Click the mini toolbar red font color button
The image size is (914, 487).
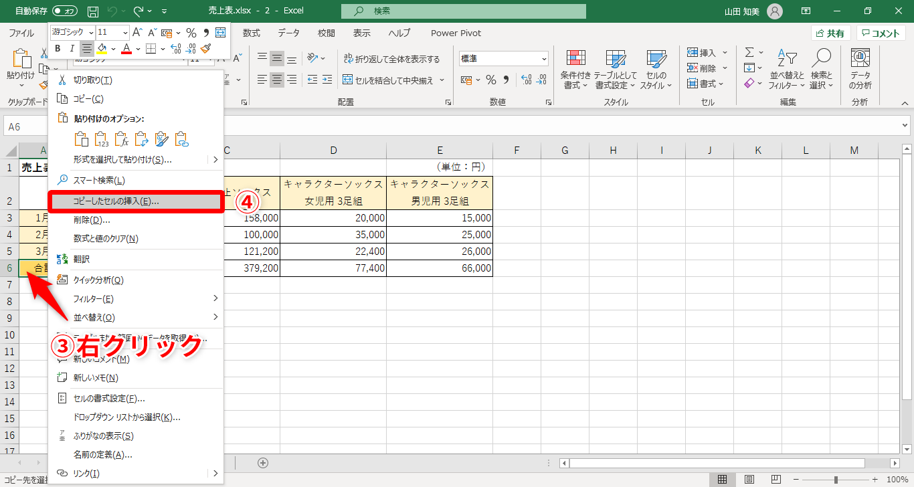tap(126, 48)
